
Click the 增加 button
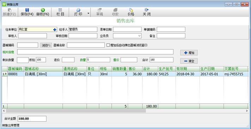189,53
